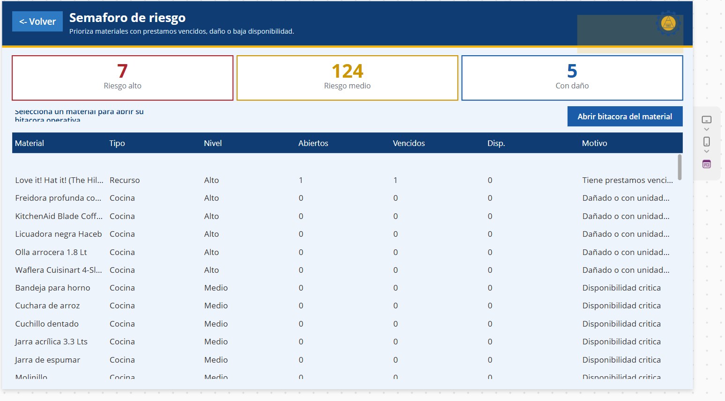Click the Recurso type cell

click(x=125, y=180)
